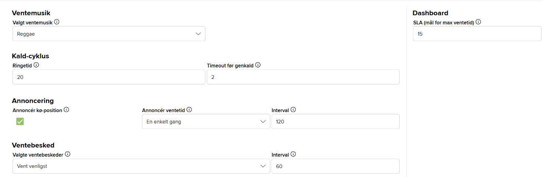The height and width of the screenshot is (177, 543).
Task: Click the Annoncering Interval field showing 120
Action: pyautogui.click(x=335, y=122)
